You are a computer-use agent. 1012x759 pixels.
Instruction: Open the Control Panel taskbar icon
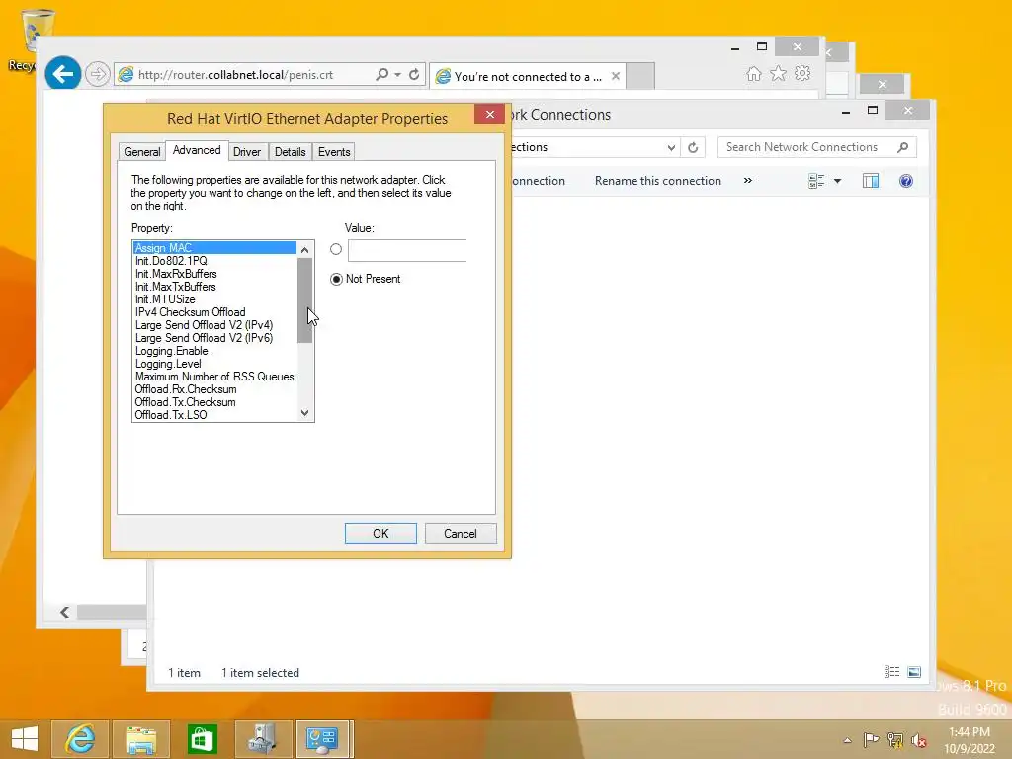click(323, 739)
